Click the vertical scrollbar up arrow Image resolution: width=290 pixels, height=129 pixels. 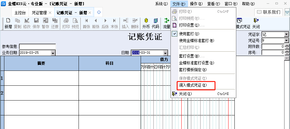click(287, 58)
